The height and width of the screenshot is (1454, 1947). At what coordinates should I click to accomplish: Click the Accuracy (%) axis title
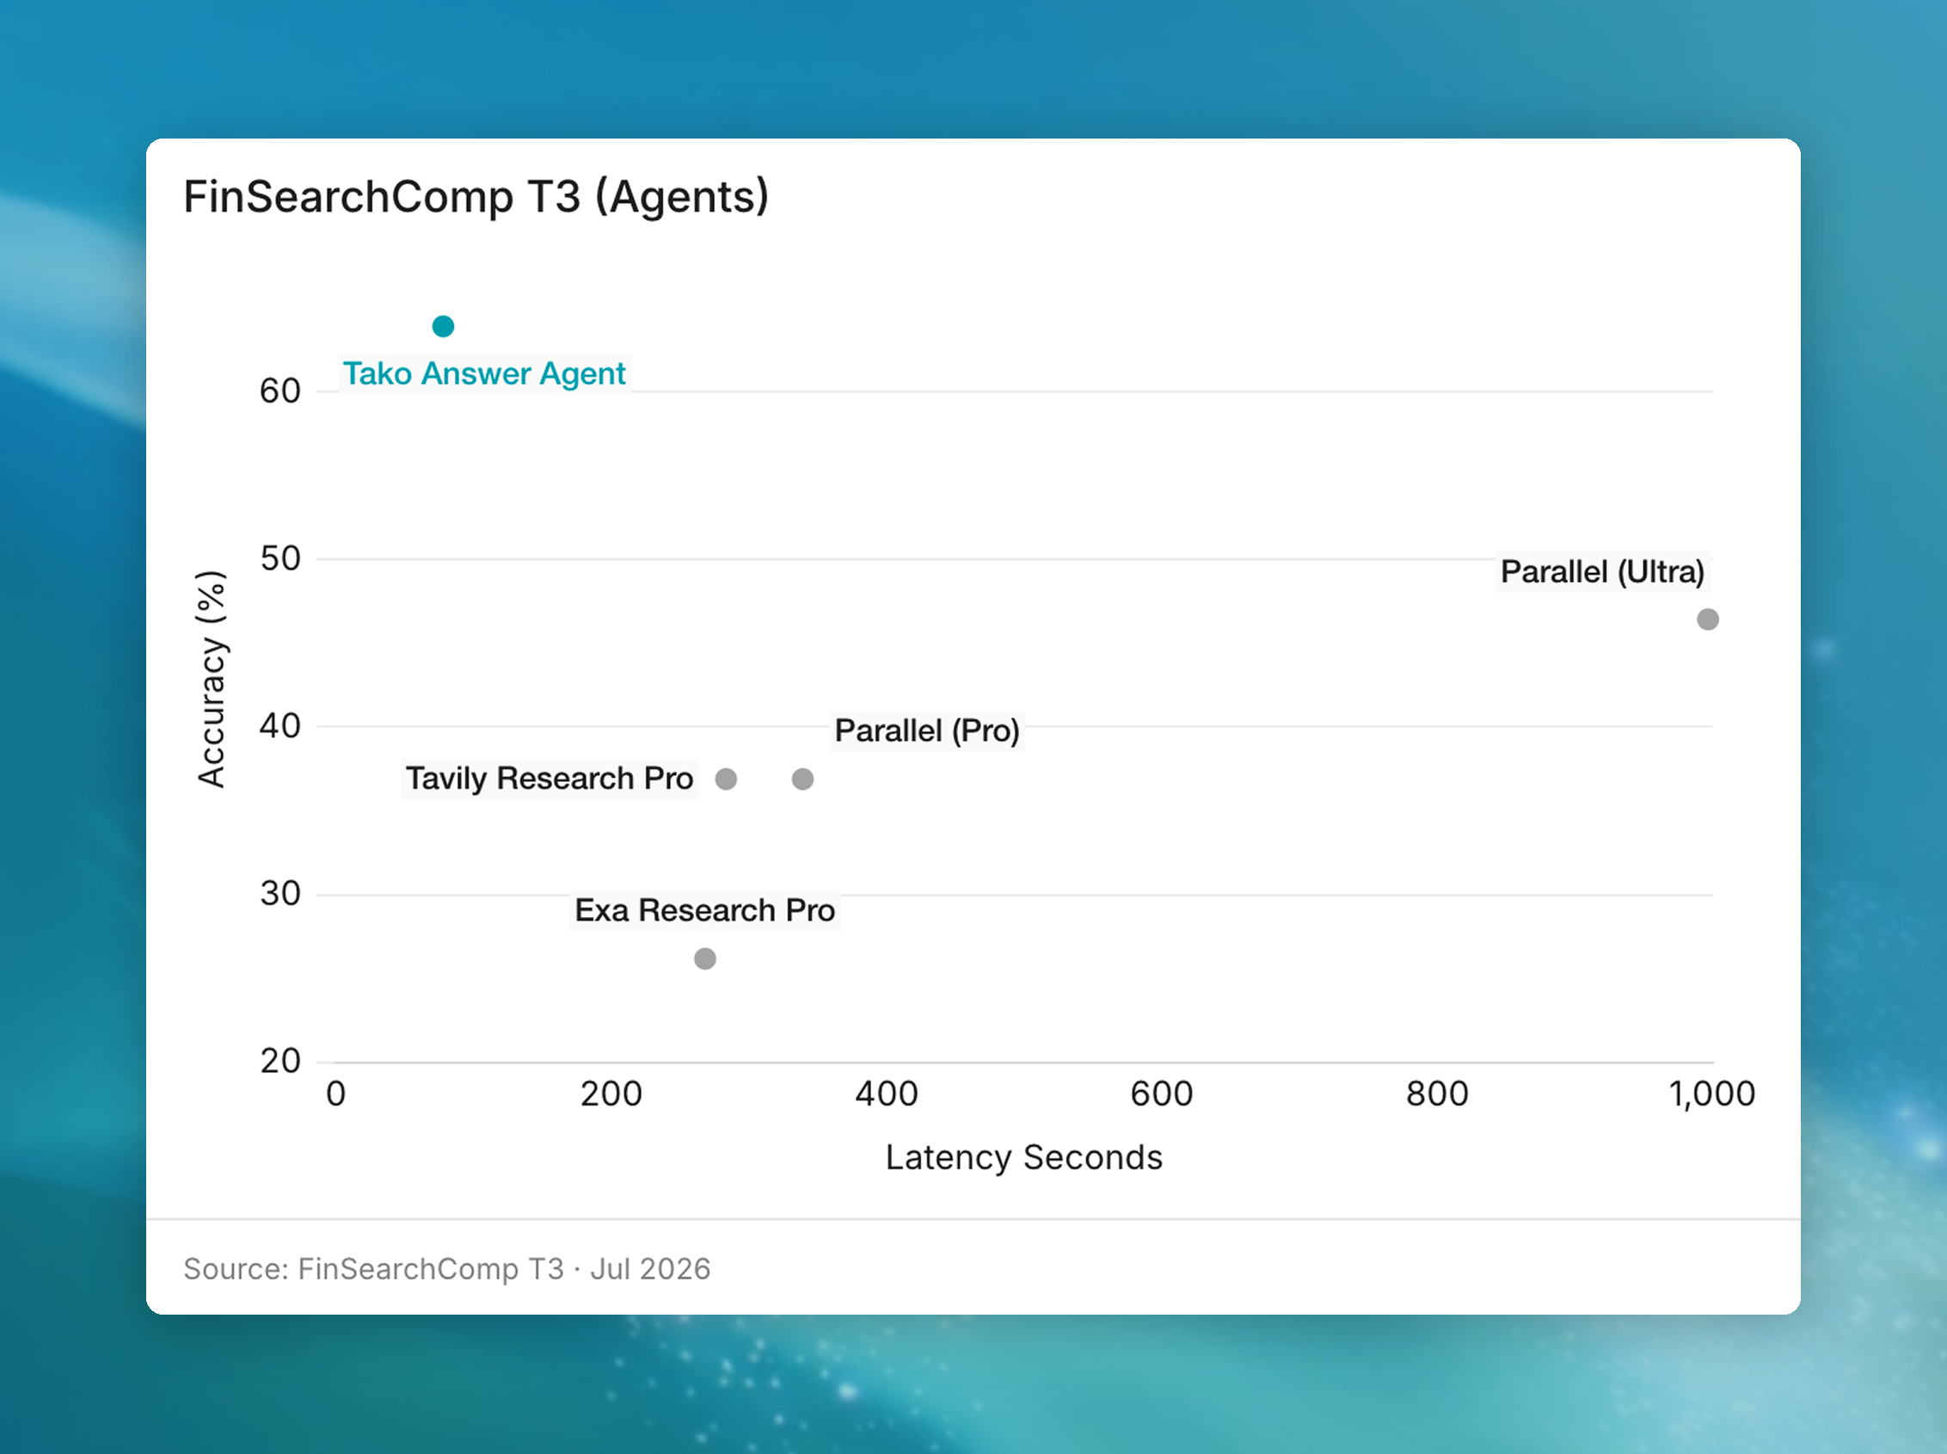click(x=212, y=679)
